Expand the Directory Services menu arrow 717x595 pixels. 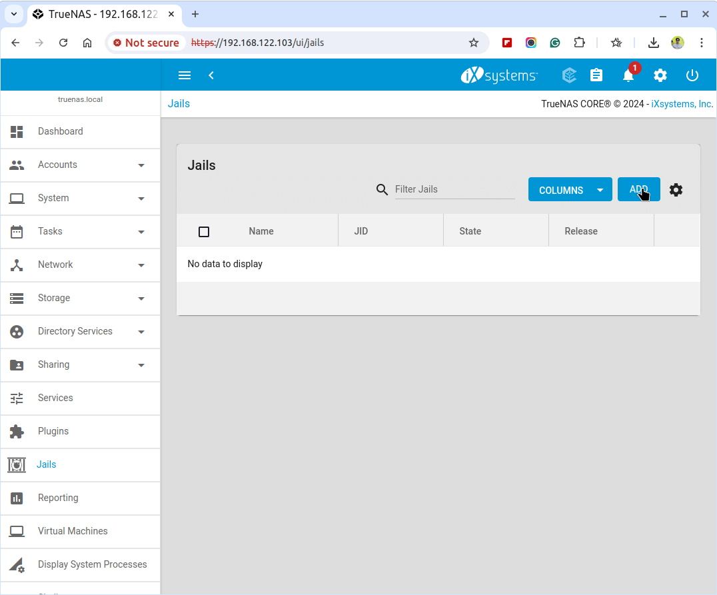coord(141,332)
